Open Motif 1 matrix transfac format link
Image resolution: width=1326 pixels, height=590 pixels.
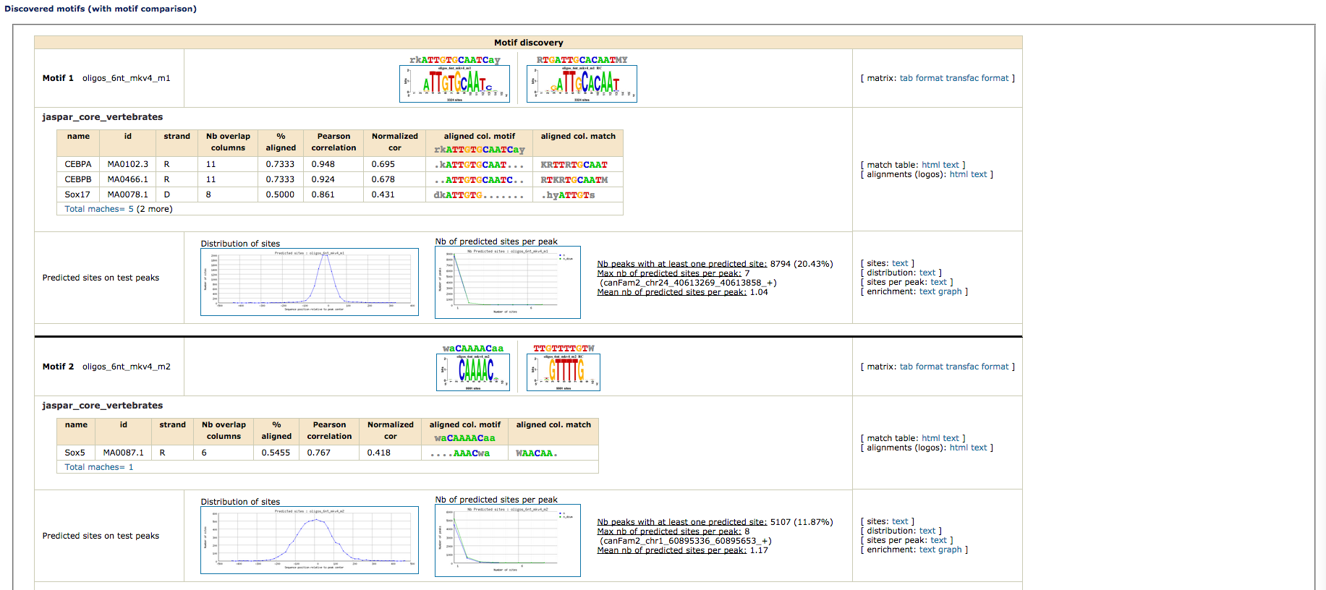click(977, 78)
